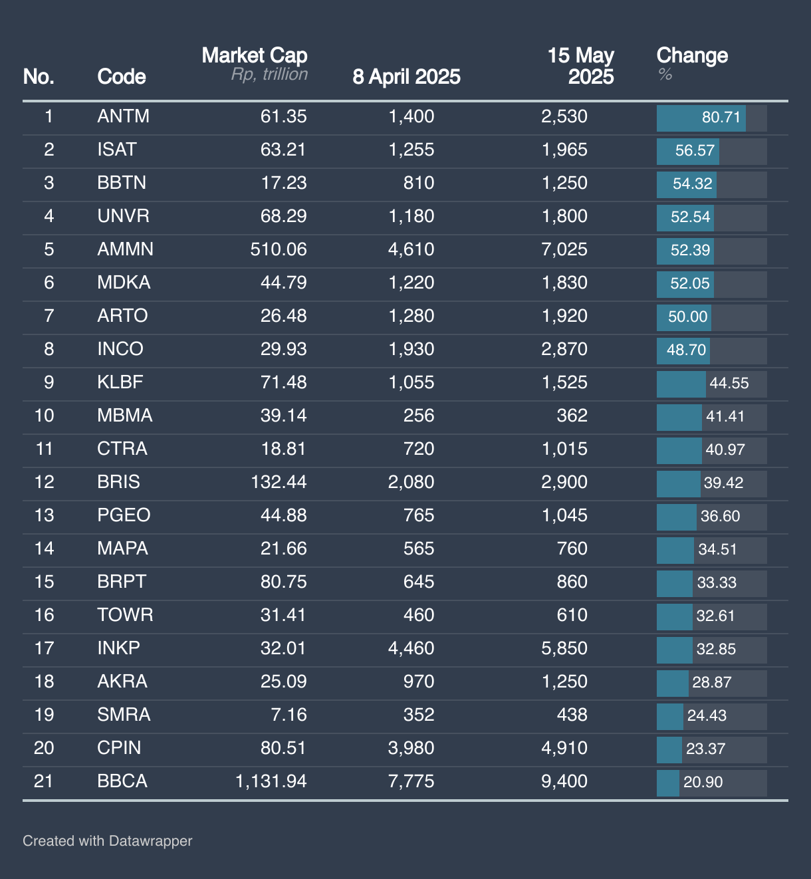Click the No. column header
Screen dimensions: 811x879
pos(39,77)
